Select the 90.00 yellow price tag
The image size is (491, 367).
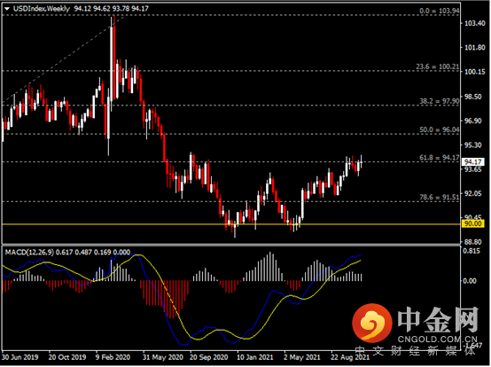click(472, 223)
